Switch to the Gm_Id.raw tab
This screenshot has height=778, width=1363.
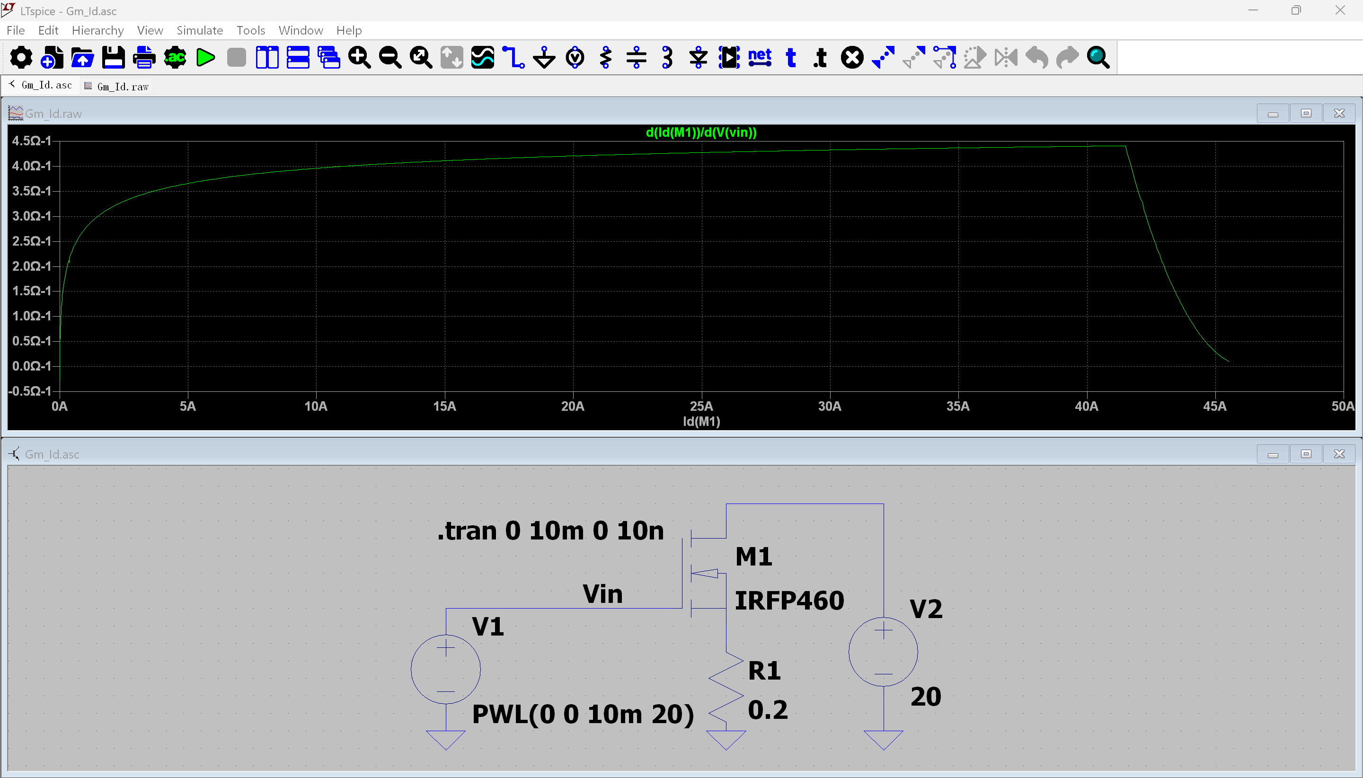tap(117, 87)
